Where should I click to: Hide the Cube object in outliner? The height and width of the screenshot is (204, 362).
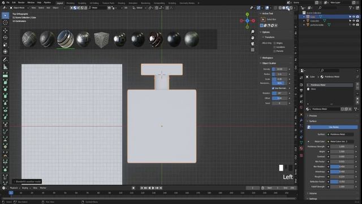click(354, 16)
